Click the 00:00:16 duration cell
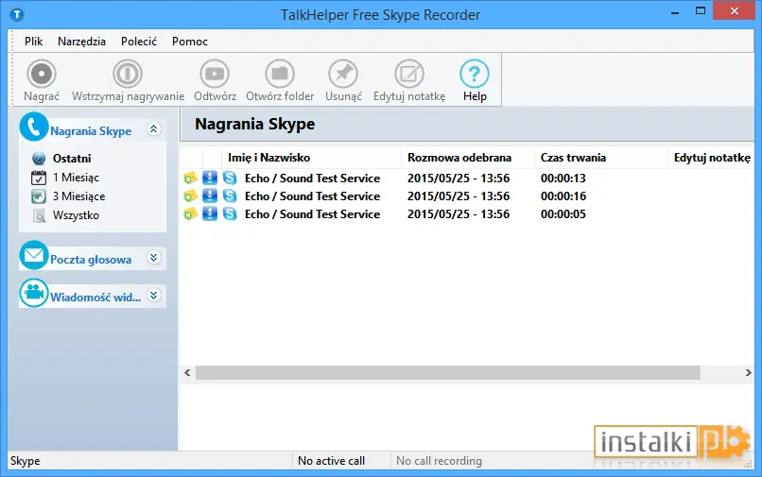The image size is (762, 477). (x=563, y=196)
